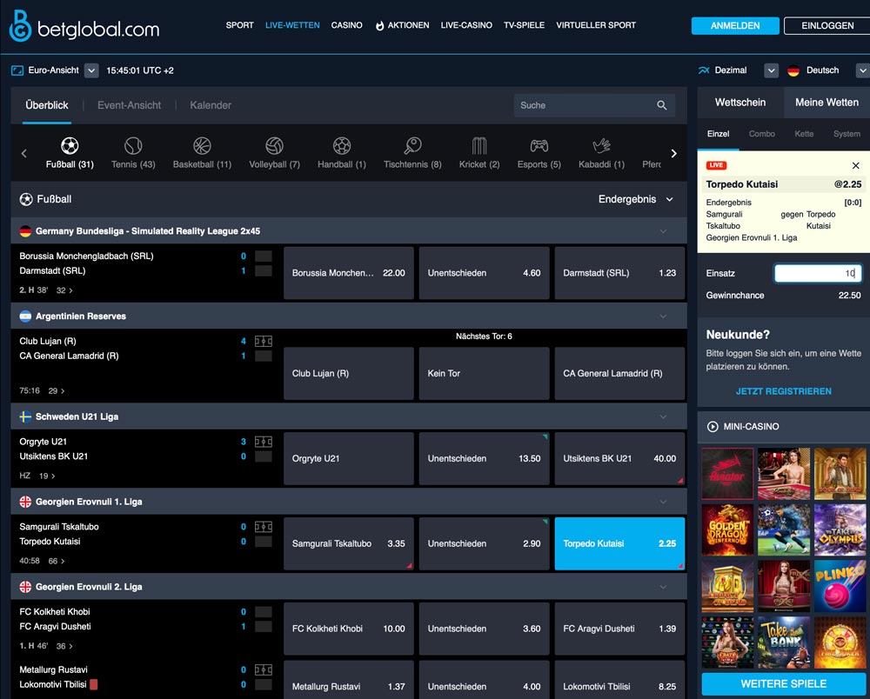Click the search magnifier icon
Image resolution: width=870 pixels, height=699 pixels.
(662, 105)
